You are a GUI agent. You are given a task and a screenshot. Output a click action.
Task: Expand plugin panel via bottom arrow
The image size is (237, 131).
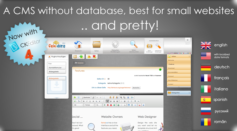point(56,98)
